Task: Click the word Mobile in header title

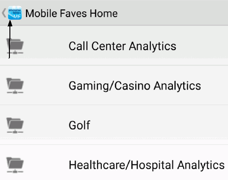Action: pos(41,13)
